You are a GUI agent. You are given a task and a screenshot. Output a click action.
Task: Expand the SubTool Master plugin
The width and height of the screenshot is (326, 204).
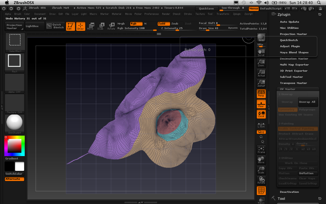tap(291, 77)
